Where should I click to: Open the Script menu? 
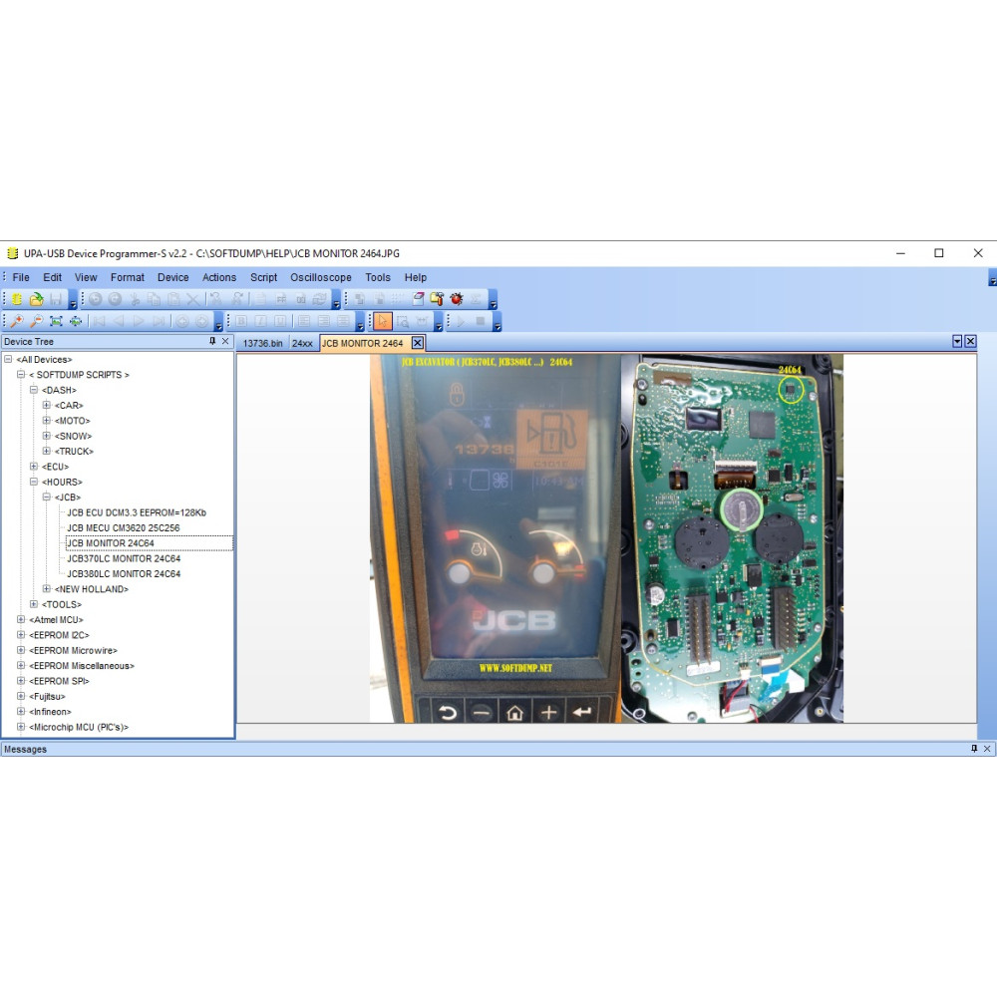(264, 277)
